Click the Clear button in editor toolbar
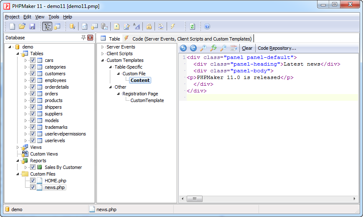This screenshot has height=217, width=363. click(x=247, y=48)
